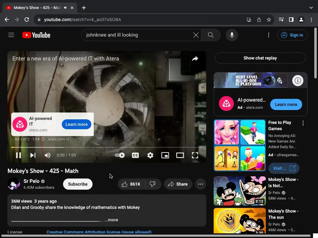Screen dimensions: 318x238
Task: Open Free to Play Games ad thumbnail
Action: tap(240, 145)
